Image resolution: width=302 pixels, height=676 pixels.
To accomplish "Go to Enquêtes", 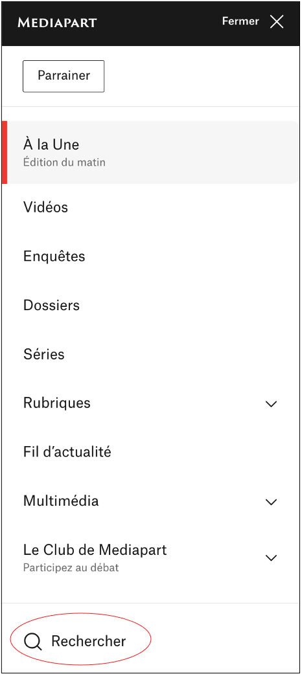I will (54, 256).
